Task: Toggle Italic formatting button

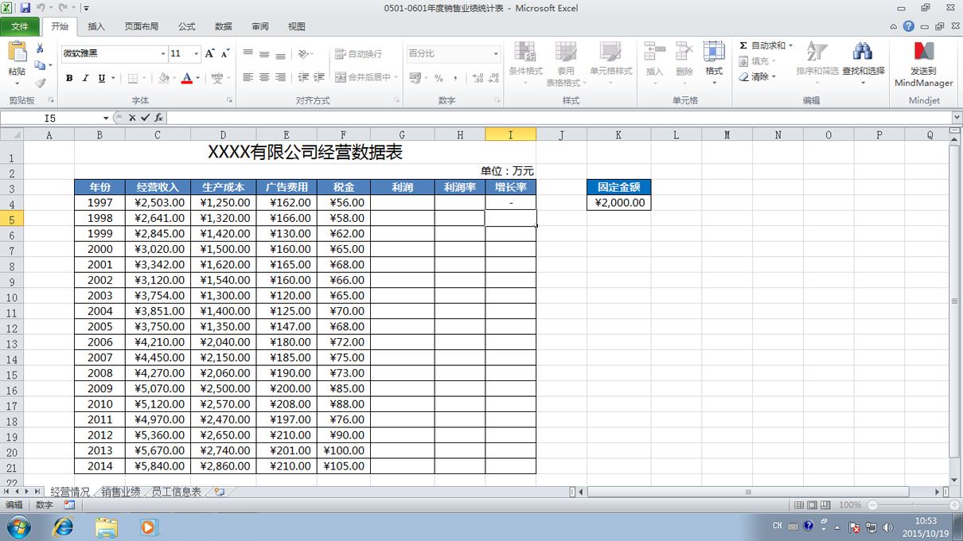Action: [85, 78]
